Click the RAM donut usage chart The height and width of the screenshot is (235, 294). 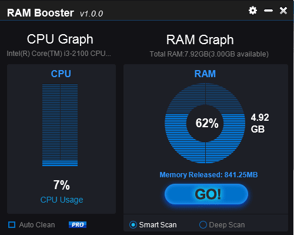pyautogui.click(x=205, y=123)
